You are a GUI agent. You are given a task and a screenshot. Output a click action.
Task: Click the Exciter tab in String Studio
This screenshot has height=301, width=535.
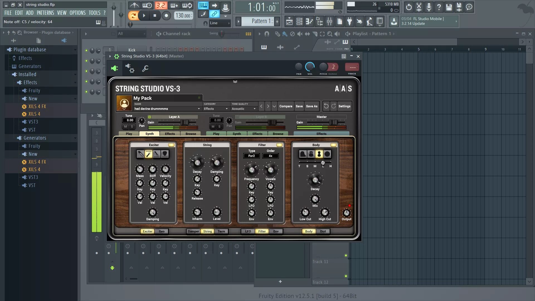[147, 231]
